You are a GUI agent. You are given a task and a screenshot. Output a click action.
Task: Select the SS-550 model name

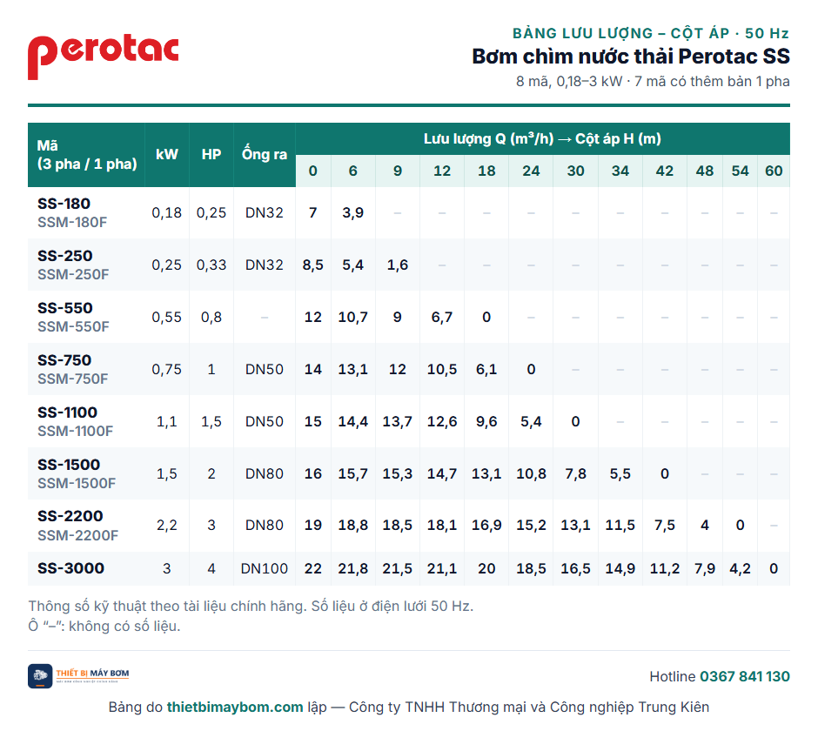pyautogui.click(x=64, y=308)
